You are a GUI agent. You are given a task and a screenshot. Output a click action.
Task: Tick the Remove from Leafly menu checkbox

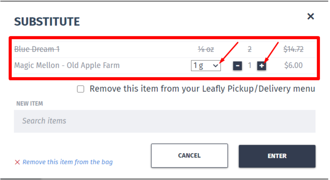click(81, 89)
